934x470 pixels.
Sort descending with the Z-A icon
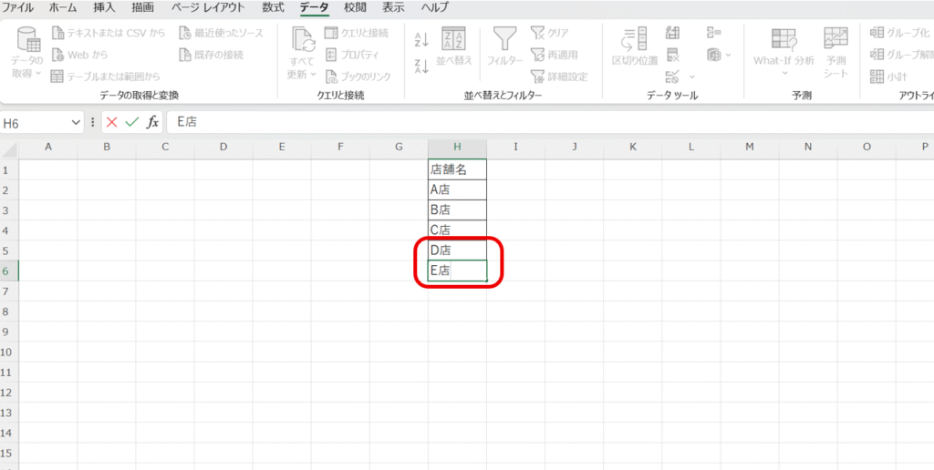[420, 66]
